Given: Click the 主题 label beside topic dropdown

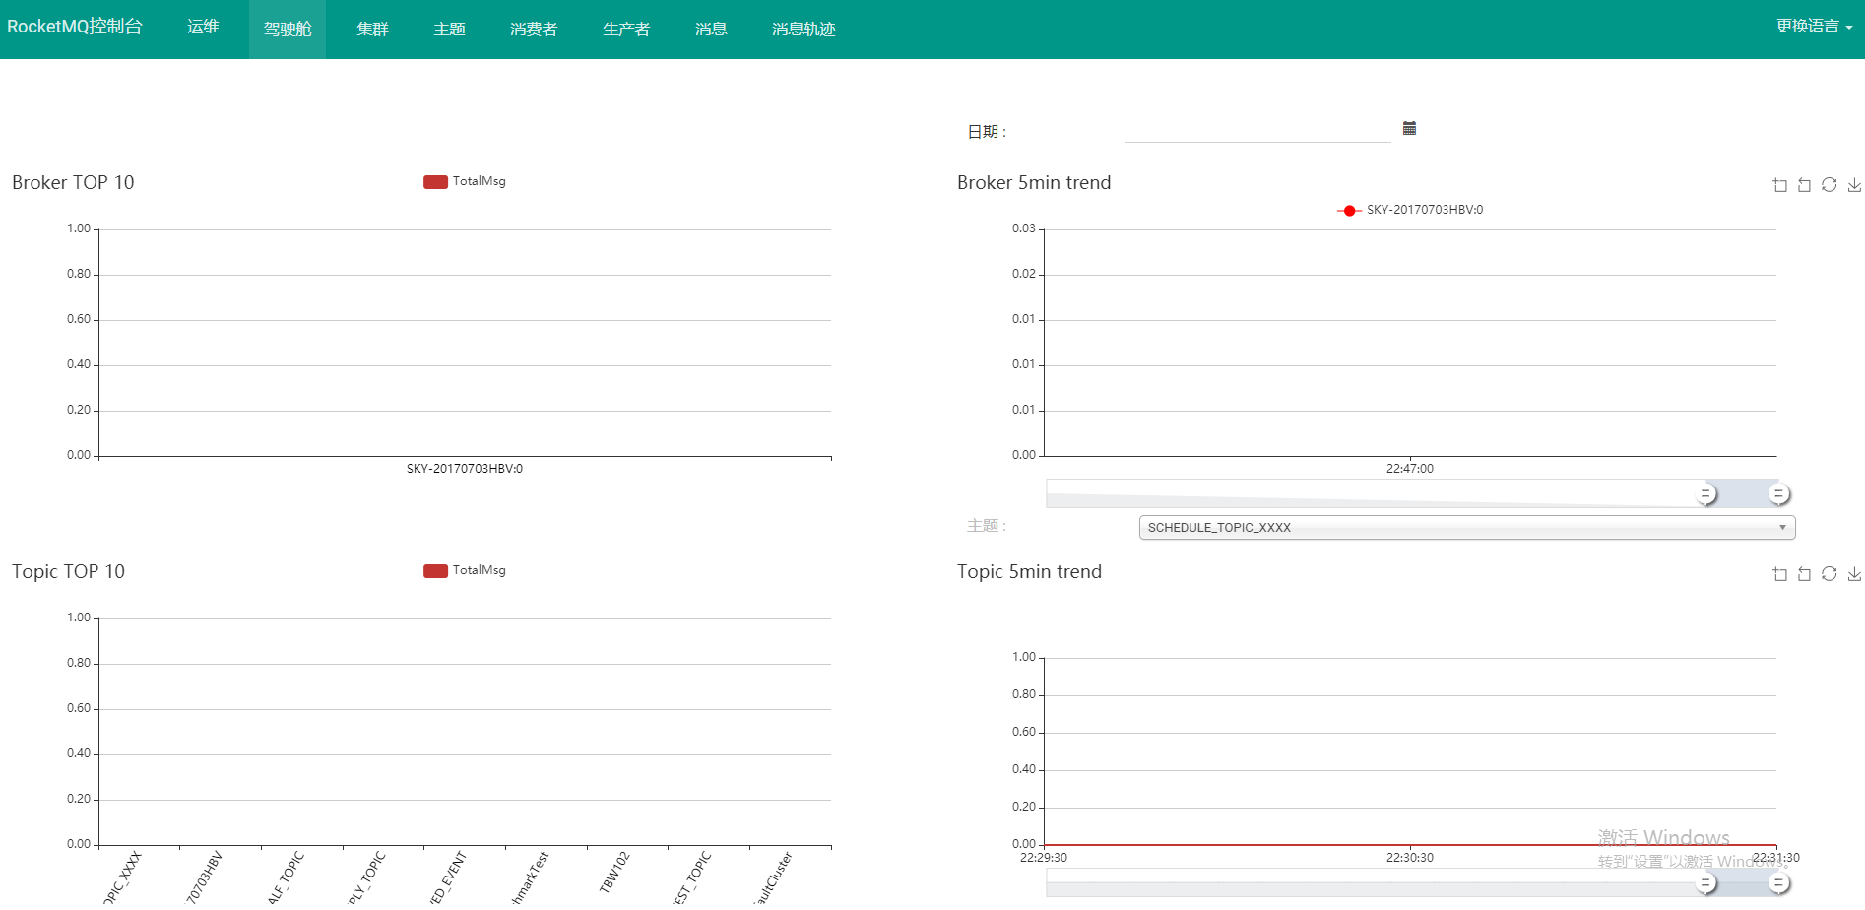Looking at the screenshot, I should 986,526.
